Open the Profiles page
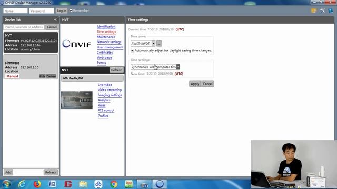This screenshot has height=189, width=337. pos(103,115)
